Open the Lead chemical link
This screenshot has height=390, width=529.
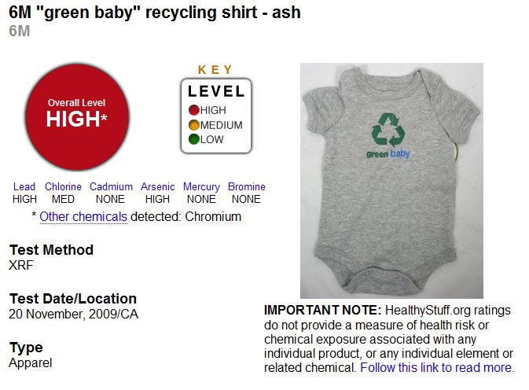tap(24, 187)
